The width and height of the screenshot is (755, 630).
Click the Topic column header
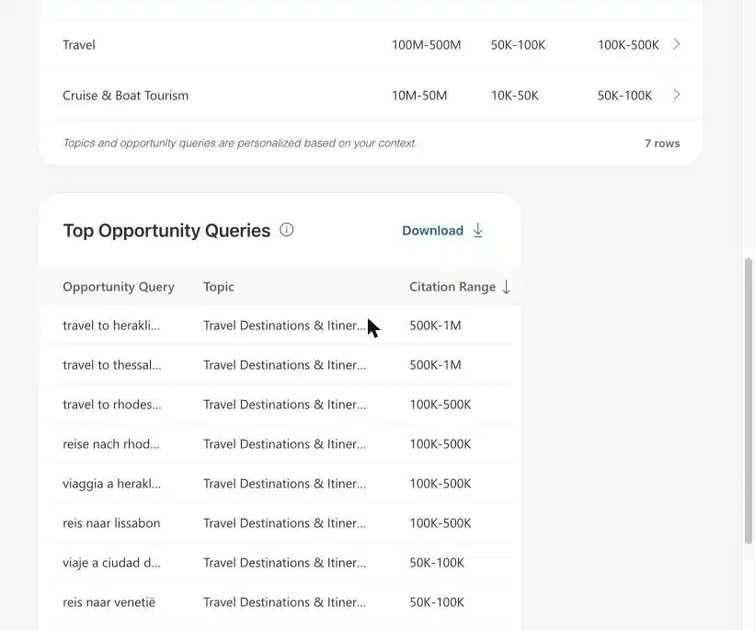tap(219, 287)
